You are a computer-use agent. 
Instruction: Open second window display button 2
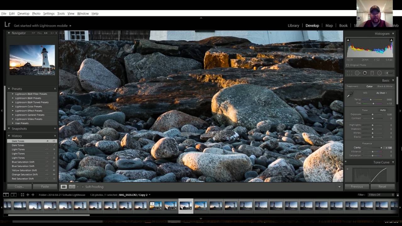click(x=14, y=195)
